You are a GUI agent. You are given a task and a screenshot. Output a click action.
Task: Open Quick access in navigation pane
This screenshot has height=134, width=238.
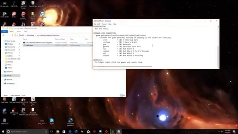click(10, 41)
